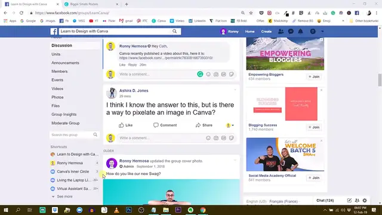This screenshot has height=215, width=382.
Task: Add sticker in the upper comment box
Action: pyautogui.click(x=232, y=74)
